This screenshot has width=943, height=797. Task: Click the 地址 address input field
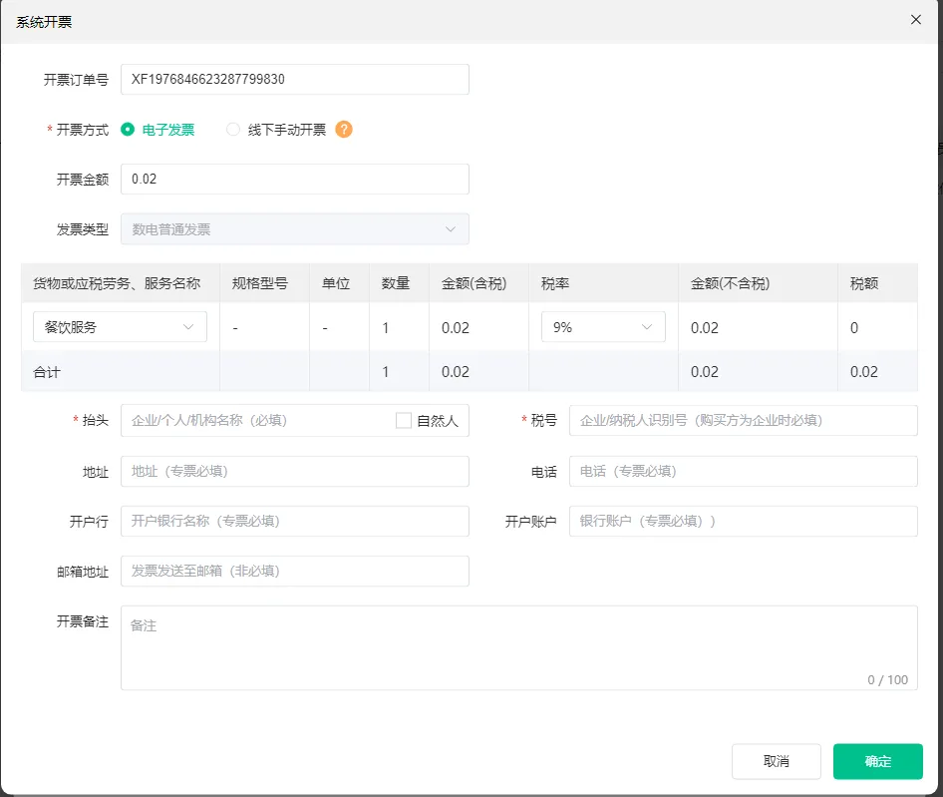click(x=294, y=471)
